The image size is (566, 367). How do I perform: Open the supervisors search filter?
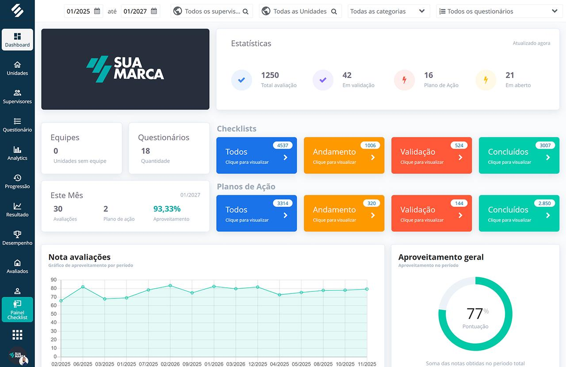(x=211, y=11)
